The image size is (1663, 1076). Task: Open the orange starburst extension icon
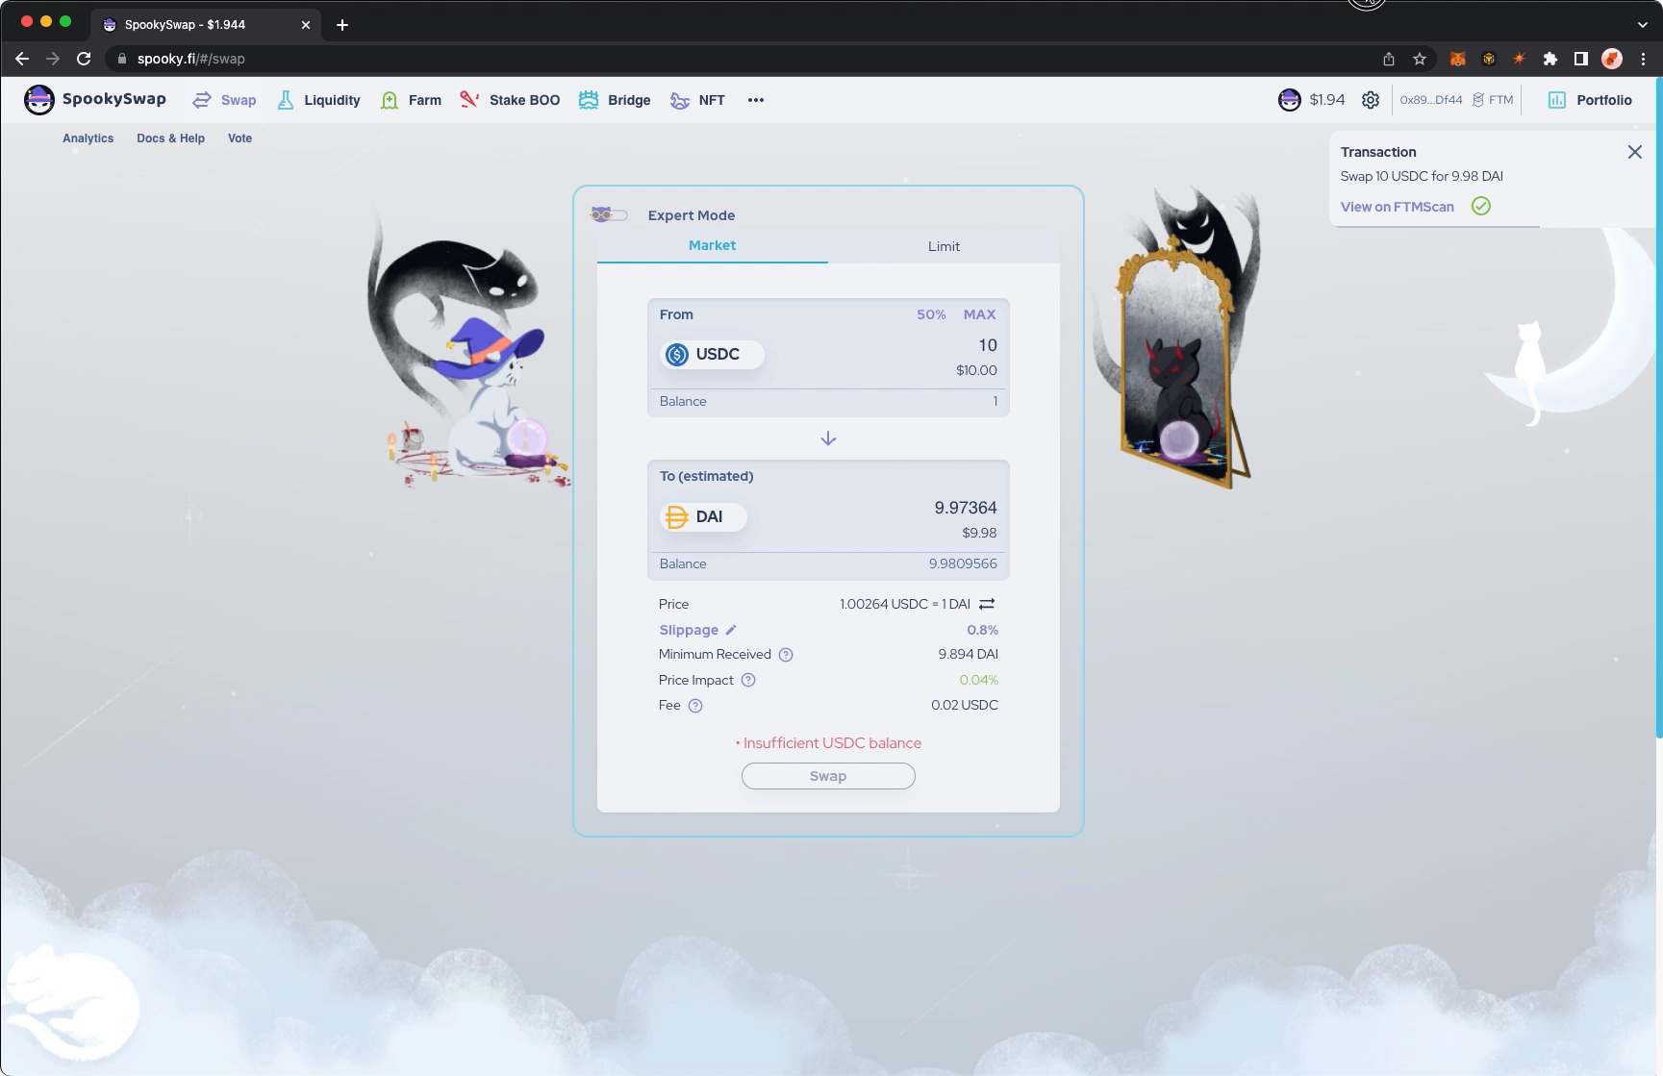[x=1520, y=59]
